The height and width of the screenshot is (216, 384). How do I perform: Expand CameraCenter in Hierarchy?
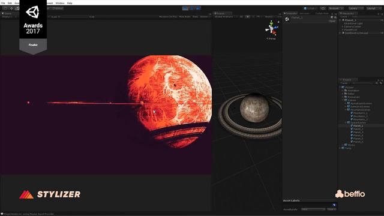click(x=343, y=26)
